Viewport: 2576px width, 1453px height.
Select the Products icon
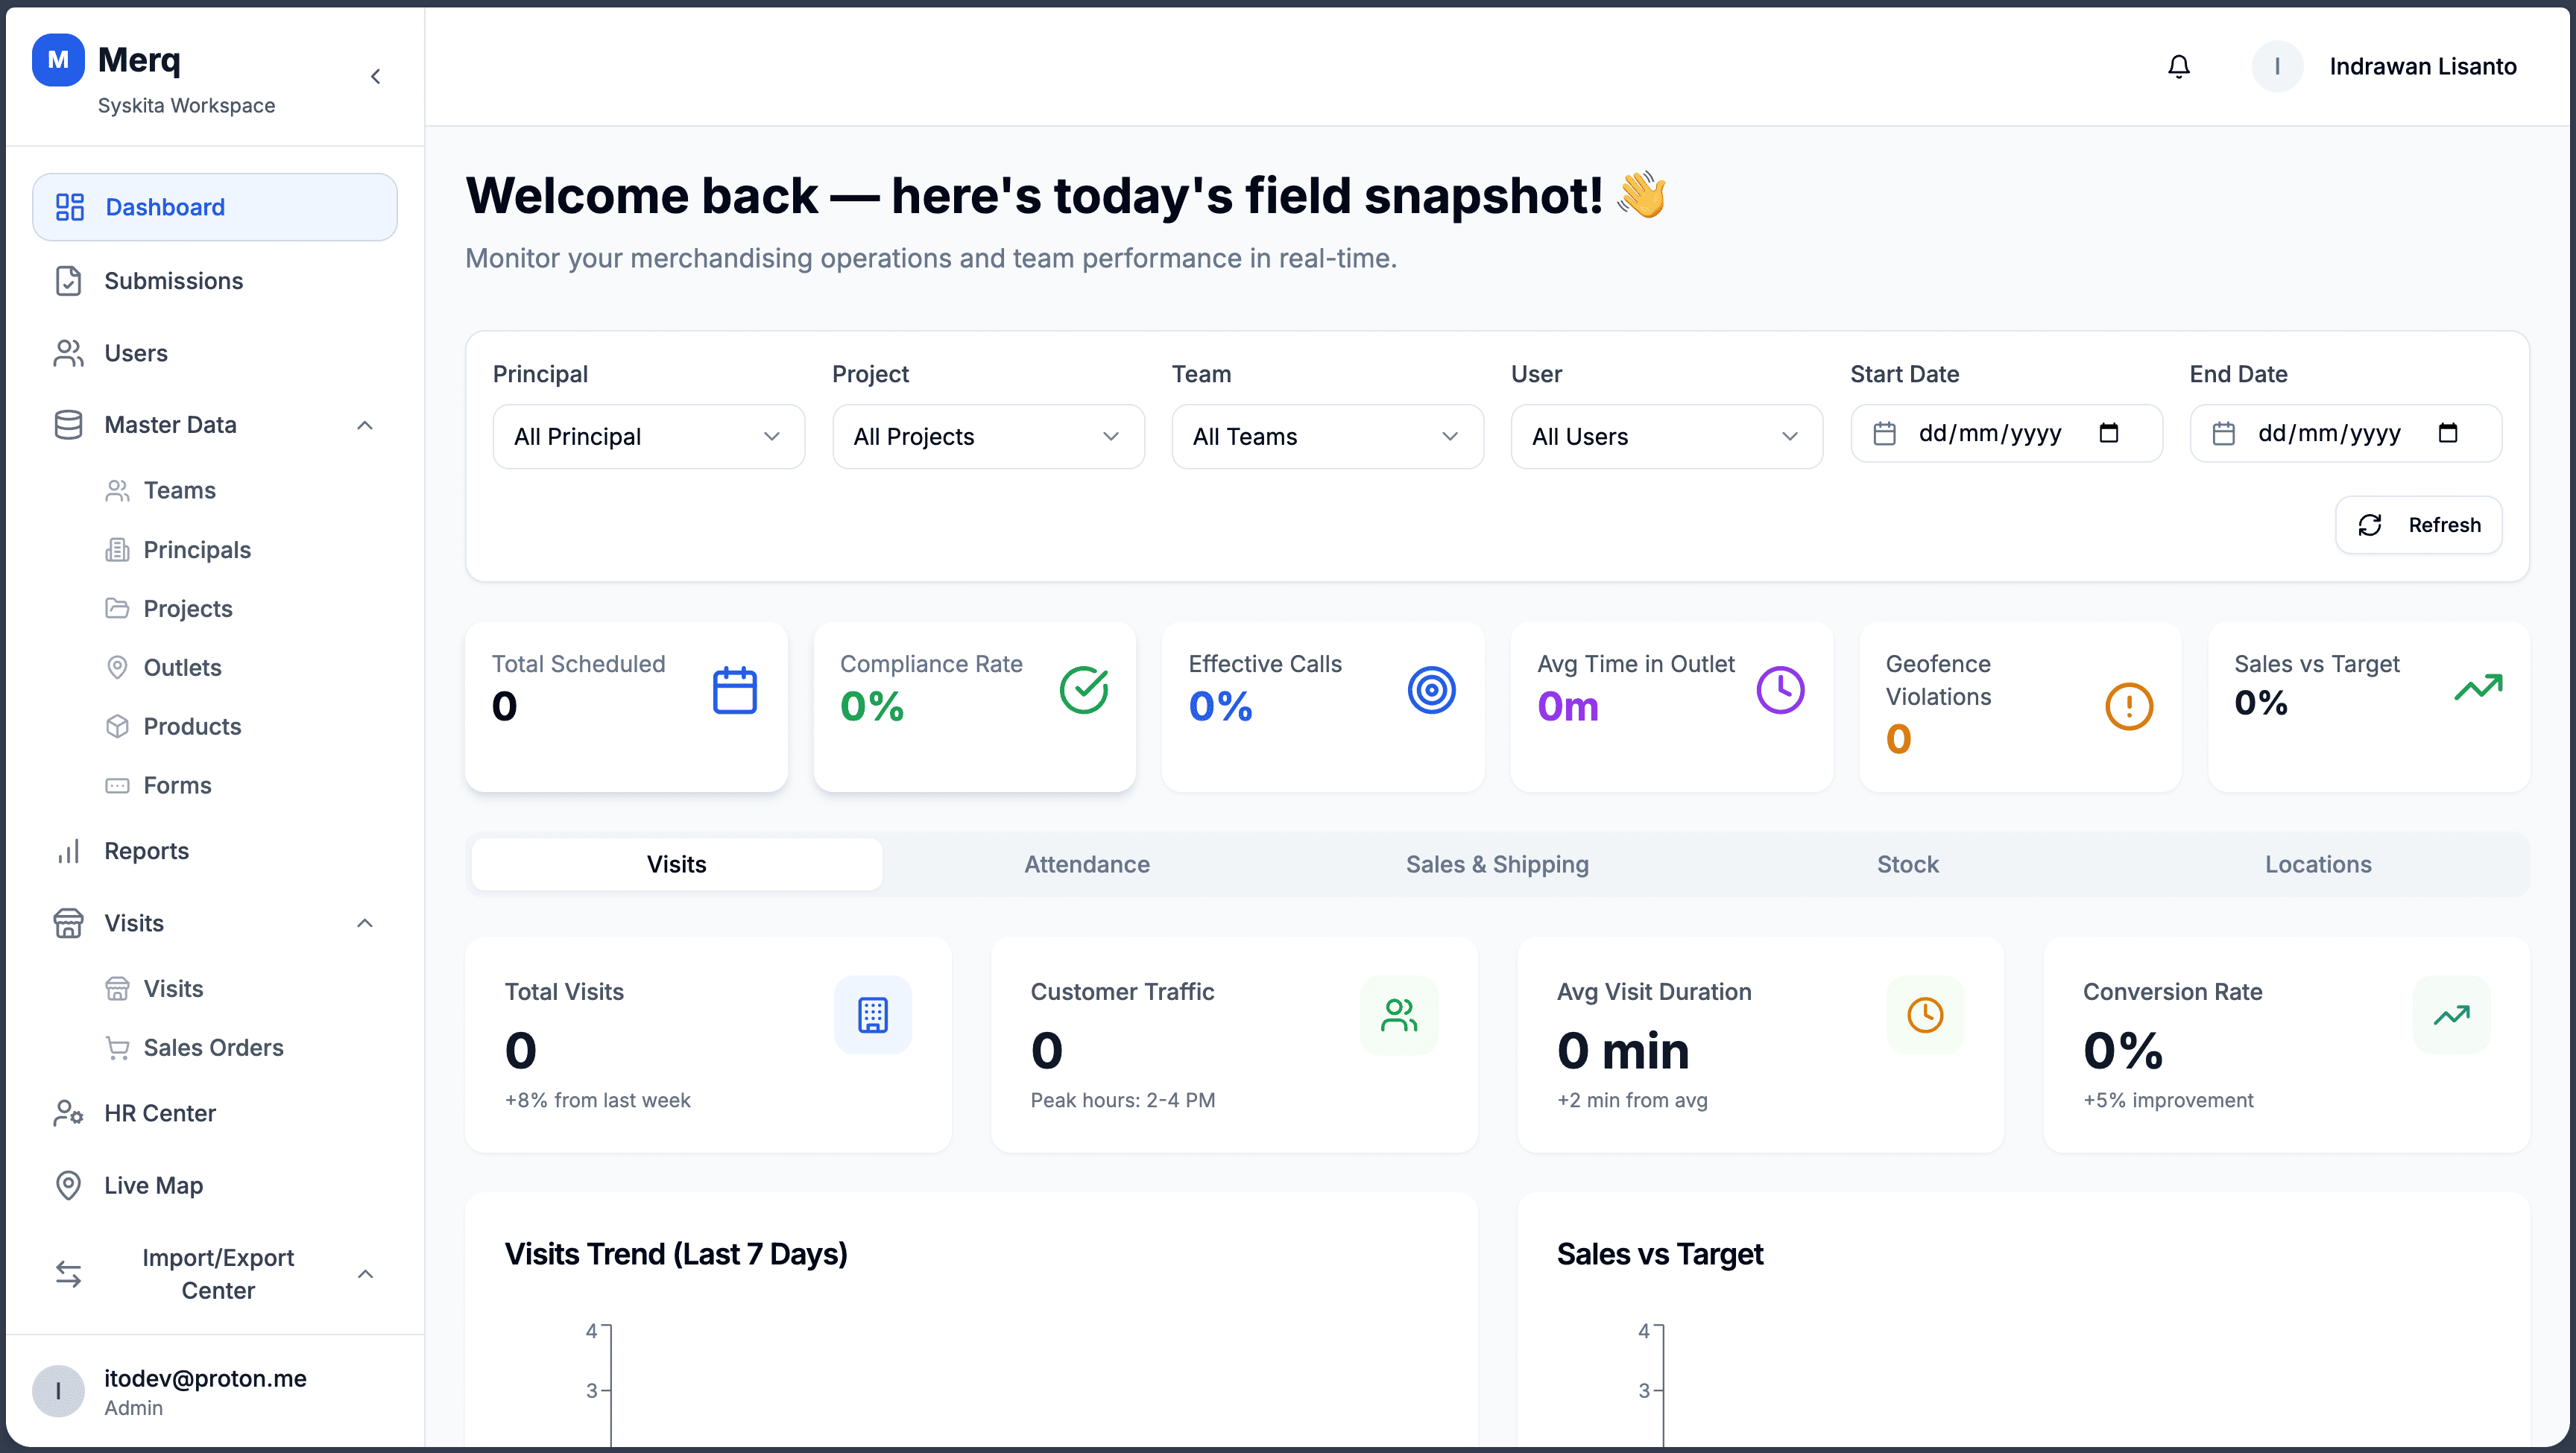[118, 726]
